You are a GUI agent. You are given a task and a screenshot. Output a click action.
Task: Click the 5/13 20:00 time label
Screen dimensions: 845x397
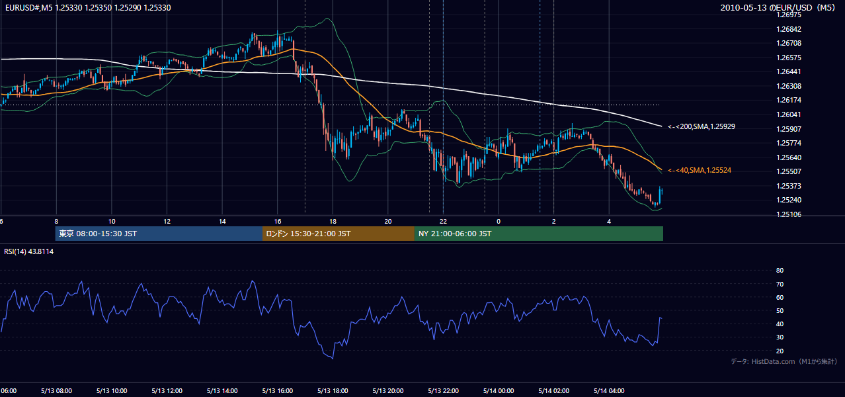click(x=388, y=390)
